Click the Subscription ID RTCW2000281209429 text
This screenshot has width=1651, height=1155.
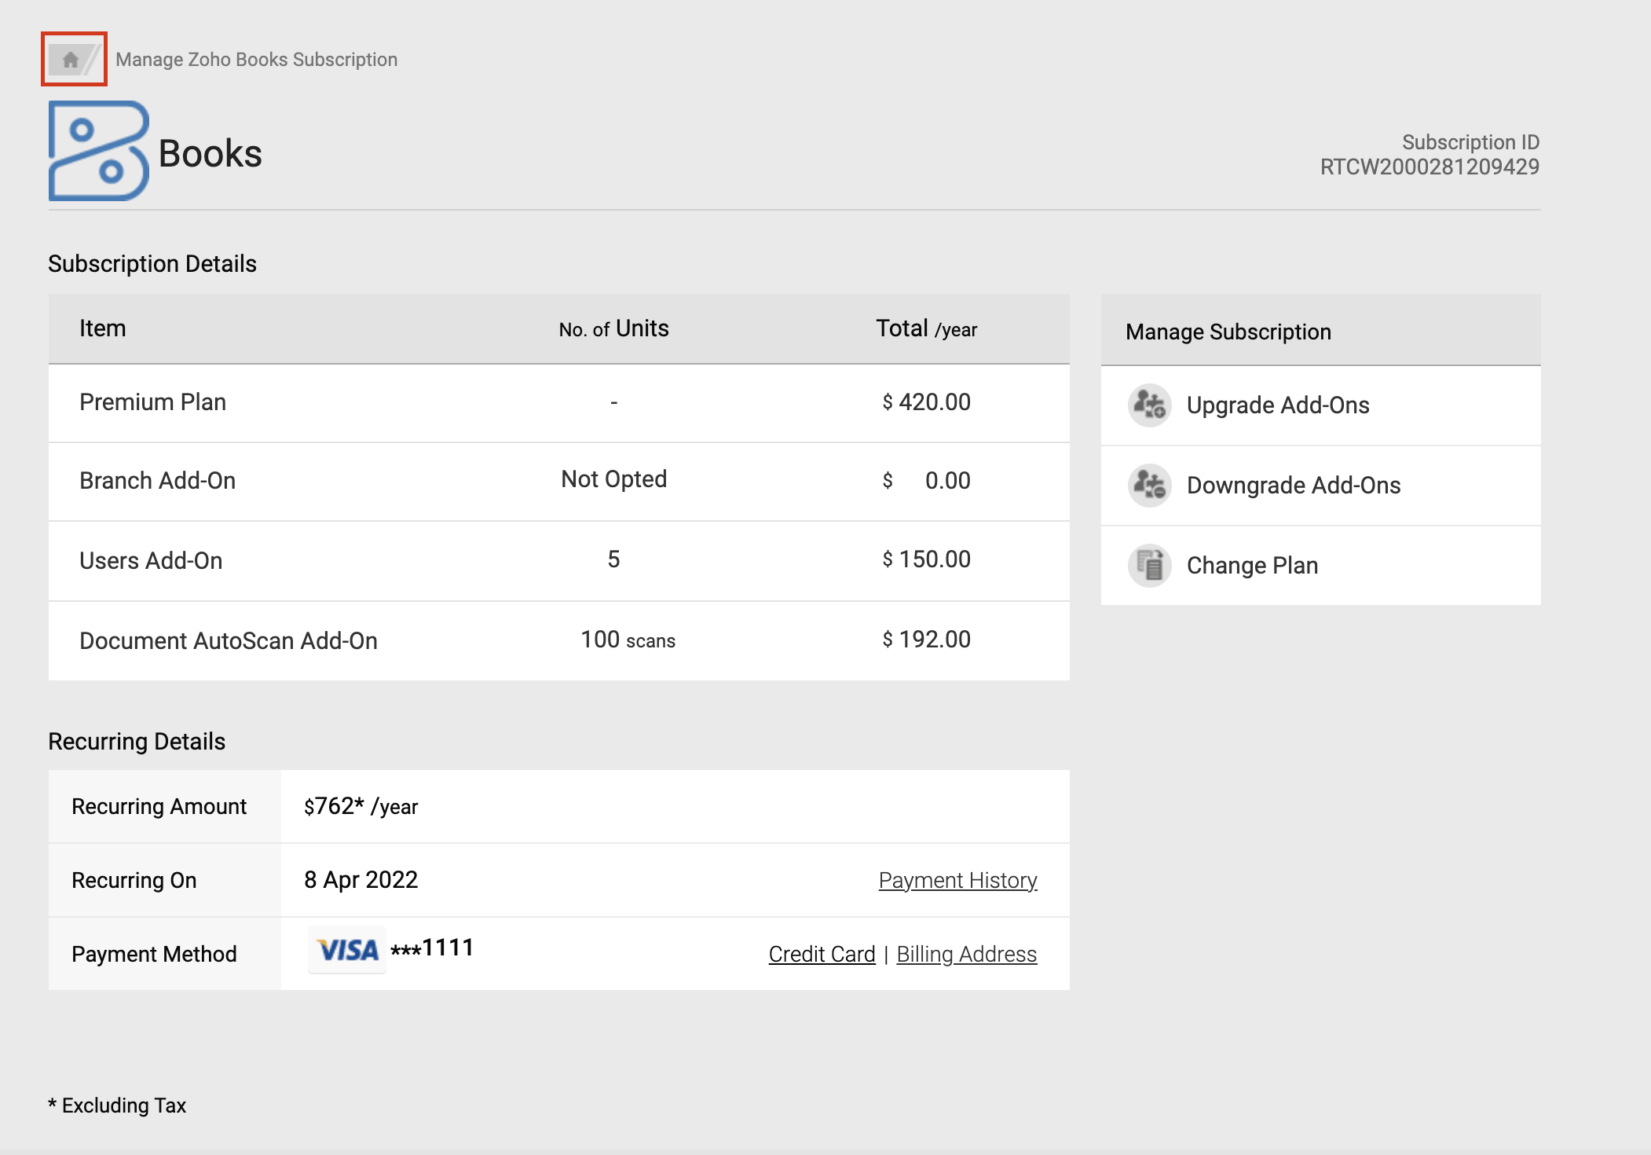(1429, 167)
